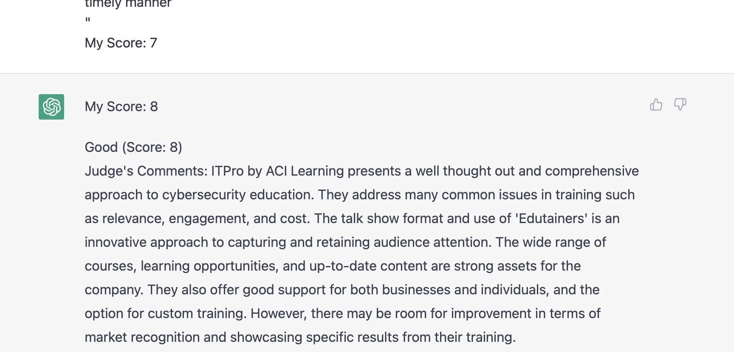Click the "Judge's Comments:" label

pos(146,171)
